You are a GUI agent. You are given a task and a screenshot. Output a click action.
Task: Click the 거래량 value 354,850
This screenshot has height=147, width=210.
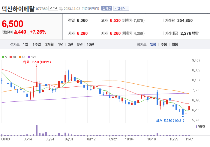[x=185, y=20]
